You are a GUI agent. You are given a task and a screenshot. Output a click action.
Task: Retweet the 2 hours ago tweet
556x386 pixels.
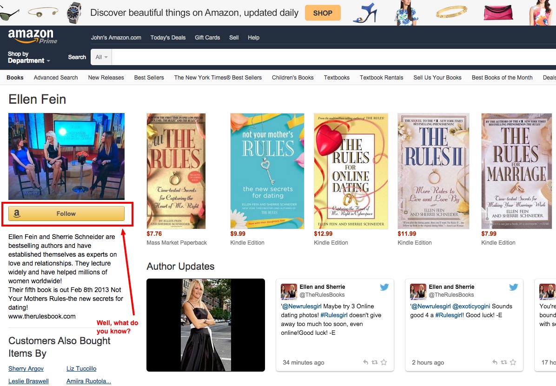click(x=503, y=362)
